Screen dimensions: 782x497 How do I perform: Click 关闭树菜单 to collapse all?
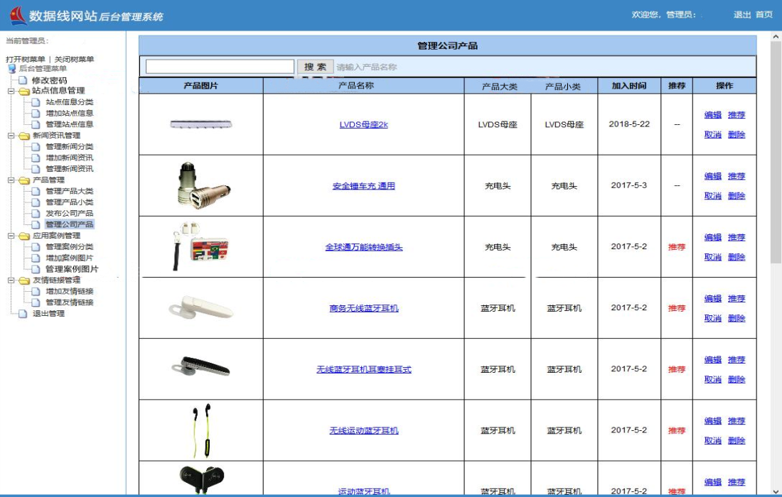[x=74, y=59]
